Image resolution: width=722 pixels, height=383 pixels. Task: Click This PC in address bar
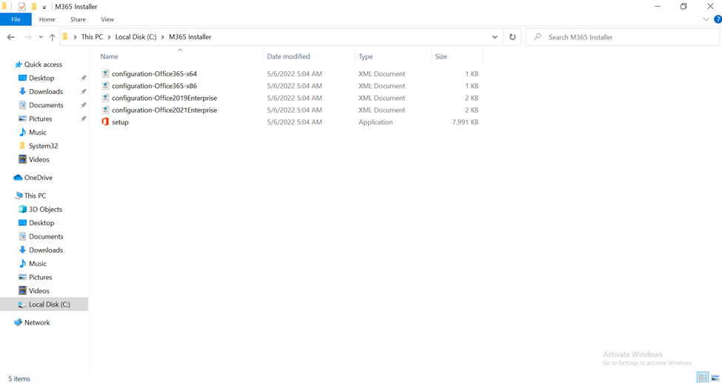(x=92, y=37)
